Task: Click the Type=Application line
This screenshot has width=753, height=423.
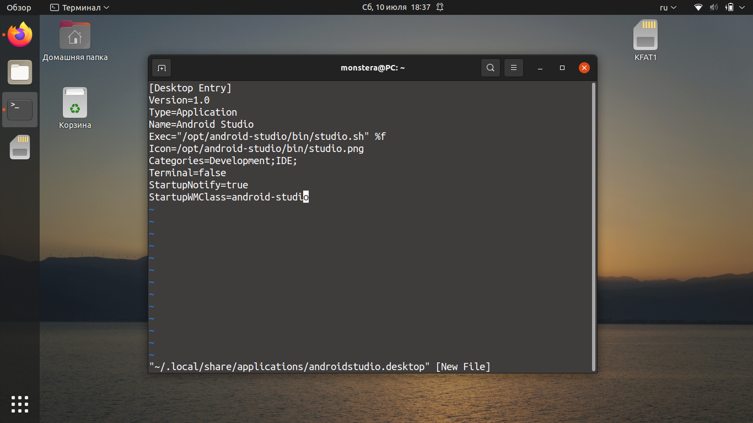Action: pos(193,112)
